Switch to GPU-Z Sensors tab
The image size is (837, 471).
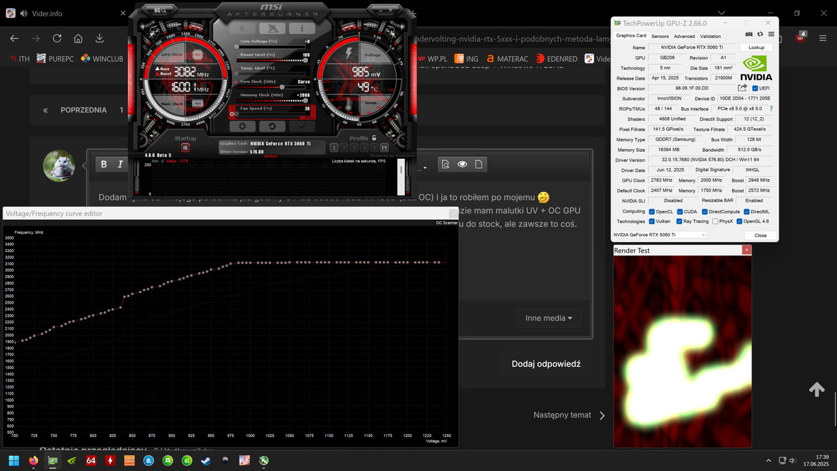tap(660, 37)
